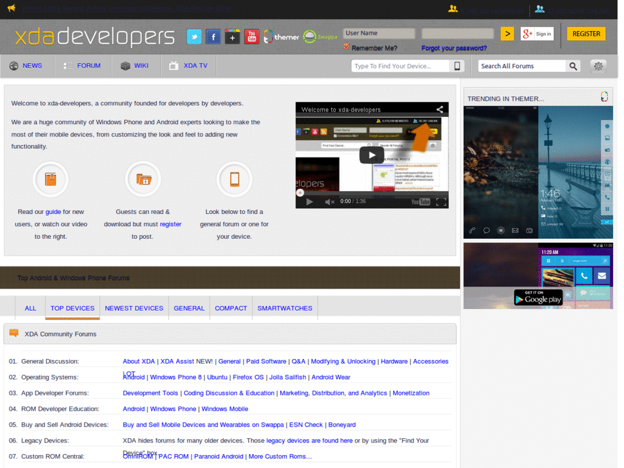
Task: Open the XDA TV menu item
Action: (188, 66)
